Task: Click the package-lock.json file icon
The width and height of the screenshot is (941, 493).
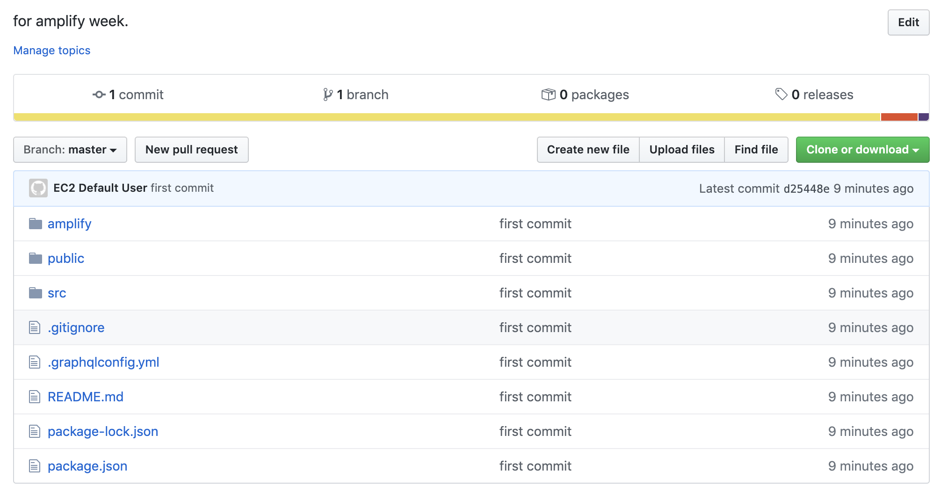Action: click(x=35, y=431)
